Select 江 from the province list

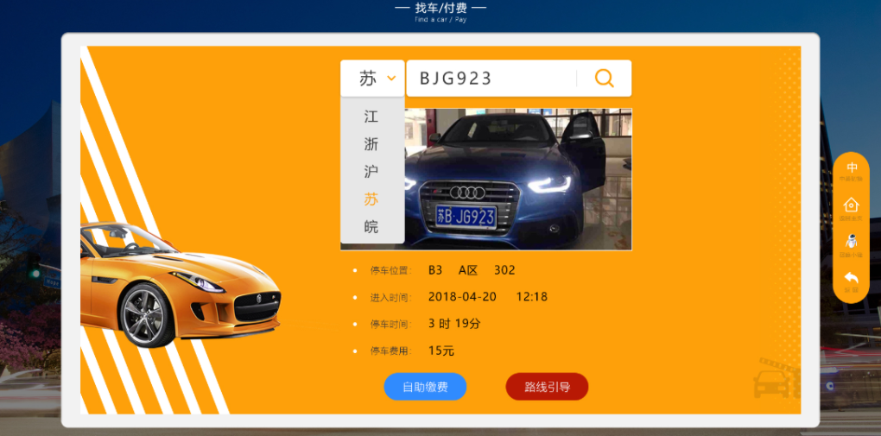pos(371,117)
